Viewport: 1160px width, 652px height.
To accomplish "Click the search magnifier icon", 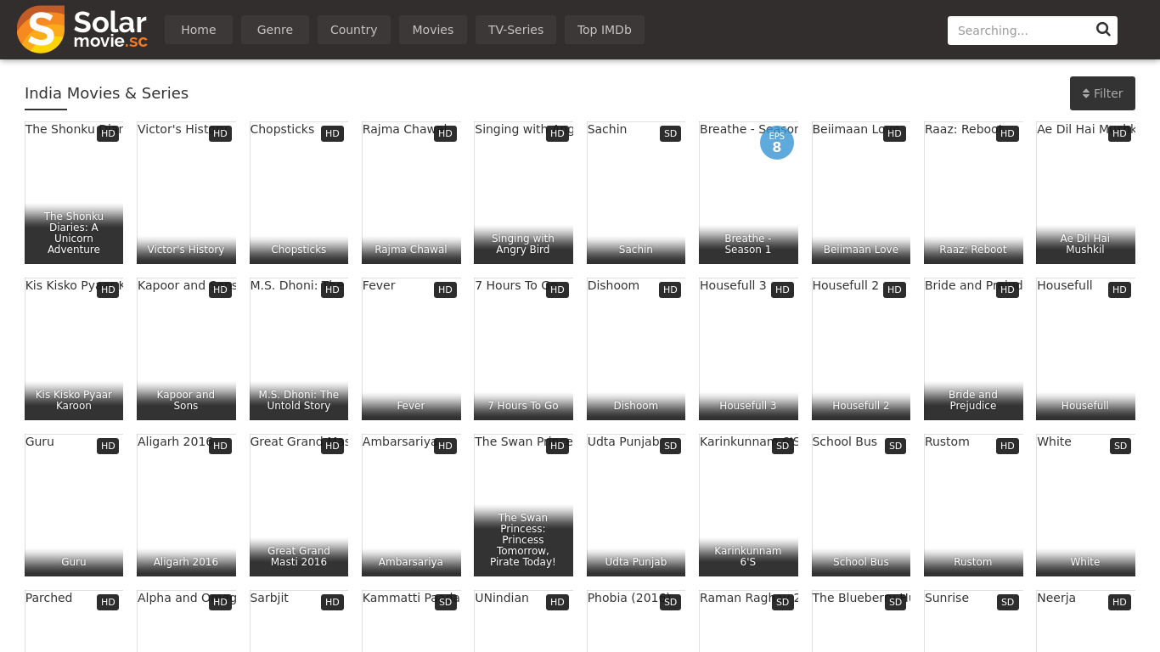I will [1103, 30].
